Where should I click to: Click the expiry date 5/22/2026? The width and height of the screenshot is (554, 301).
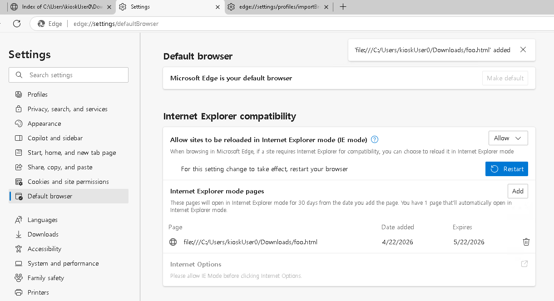(469, 242)
